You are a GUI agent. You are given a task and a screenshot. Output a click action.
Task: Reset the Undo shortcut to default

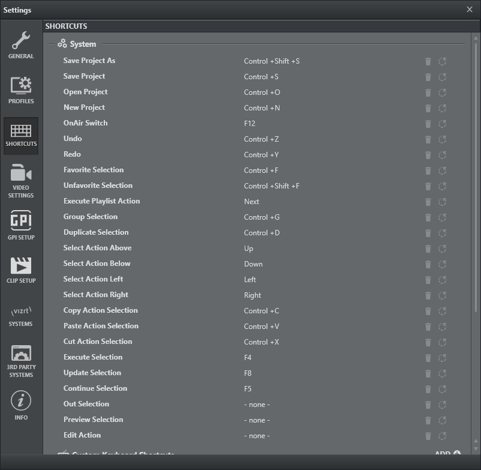click(x=443, y=139)
